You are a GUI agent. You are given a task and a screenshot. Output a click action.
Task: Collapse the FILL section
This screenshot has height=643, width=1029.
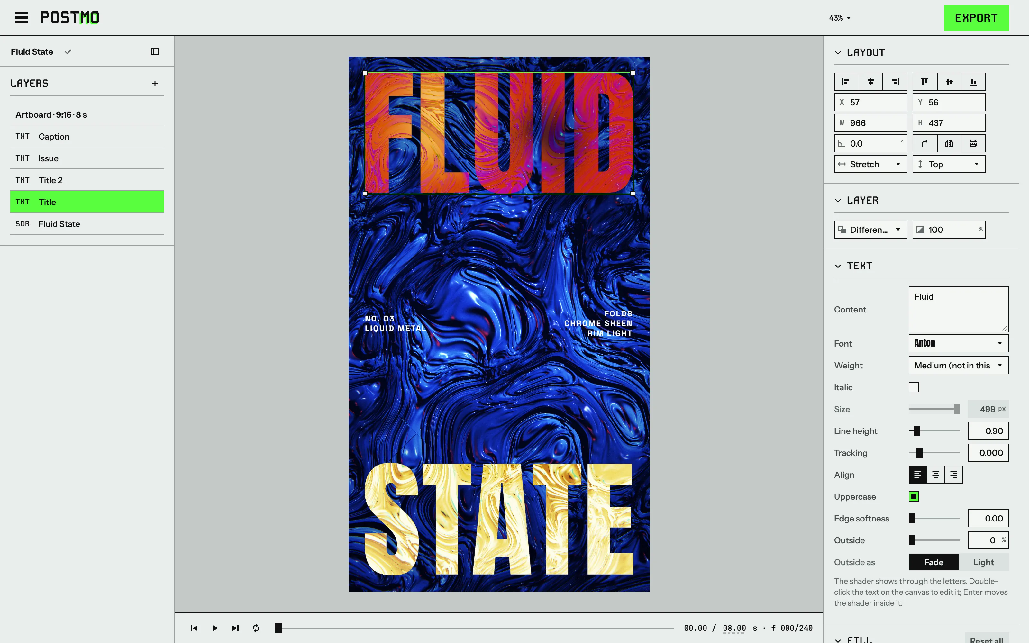click(838, 640)
